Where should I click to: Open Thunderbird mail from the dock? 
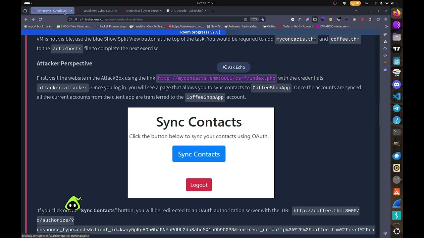click(x=397, y=156)
